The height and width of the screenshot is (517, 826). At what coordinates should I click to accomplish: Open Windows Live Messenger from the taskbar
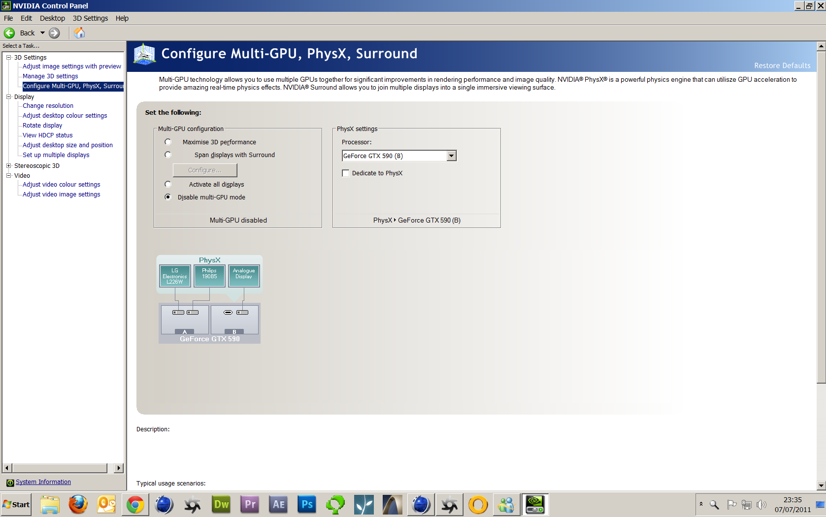click(x=507, y=505)
